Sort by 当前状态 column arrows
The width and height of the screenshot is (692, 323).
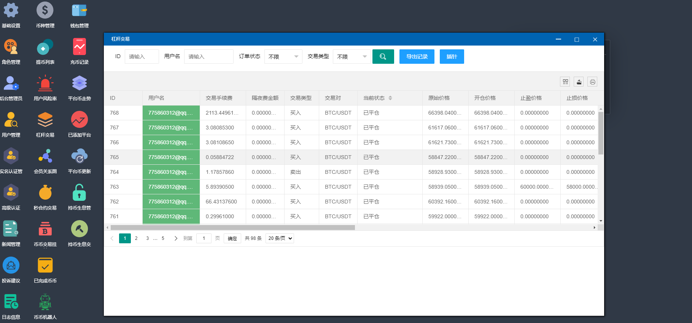(x=390, y=98)
